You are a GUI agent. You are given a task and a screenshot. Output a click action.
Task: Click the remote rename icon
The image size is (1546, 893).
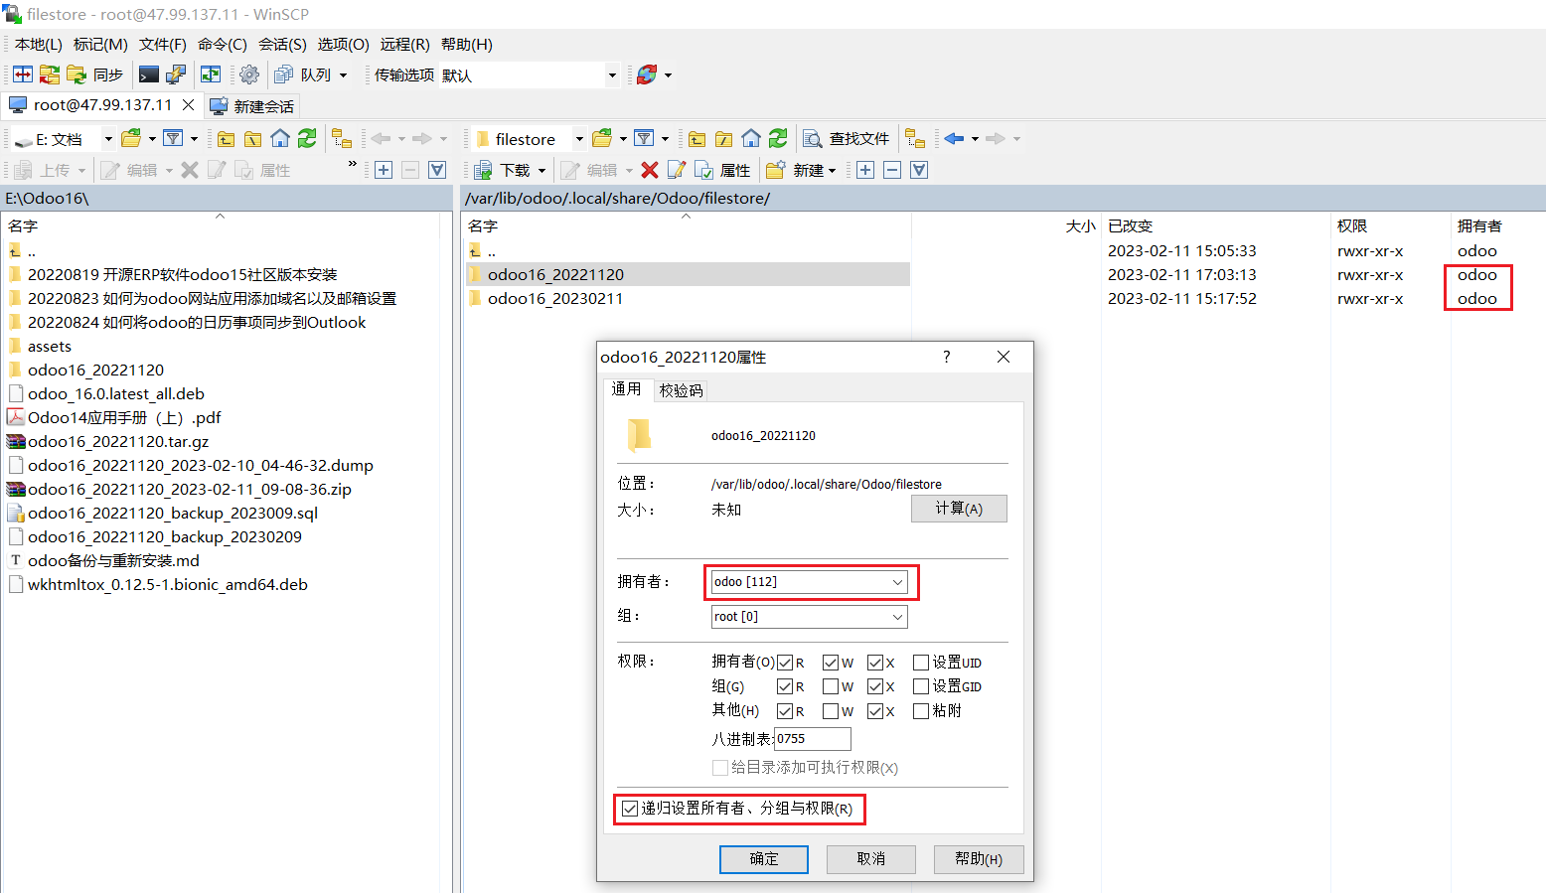click(677, 170)
